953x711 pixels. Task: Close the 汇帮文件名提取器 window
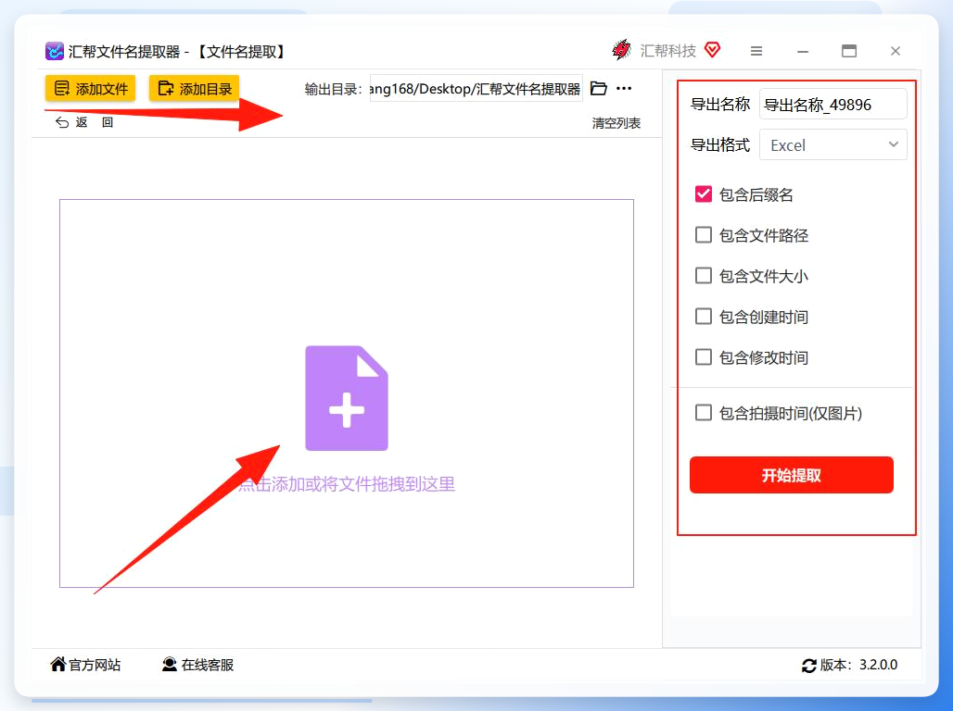pos(896,51)
